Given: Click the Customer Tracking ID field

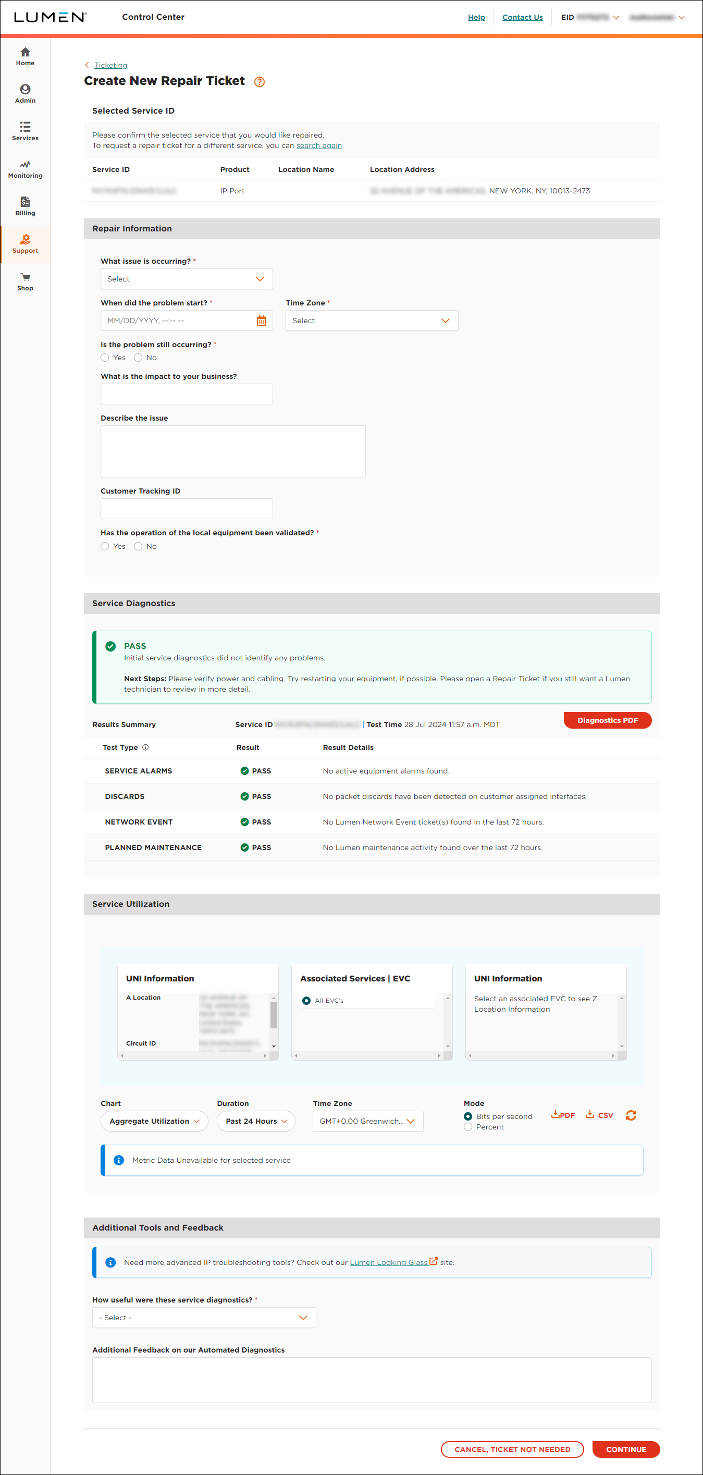Looking at the screenshot, I should pyautogui.click(x=187, y=509).
